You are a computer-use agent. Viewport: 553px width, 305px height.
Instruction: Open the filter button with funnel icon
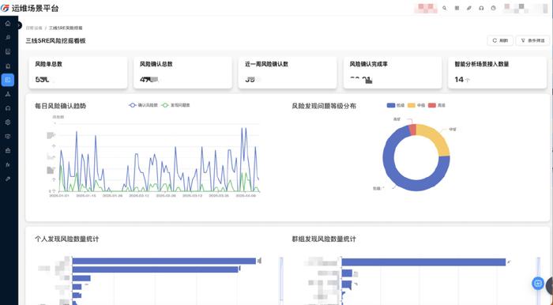pyautogui.click(x=532, y=40)
